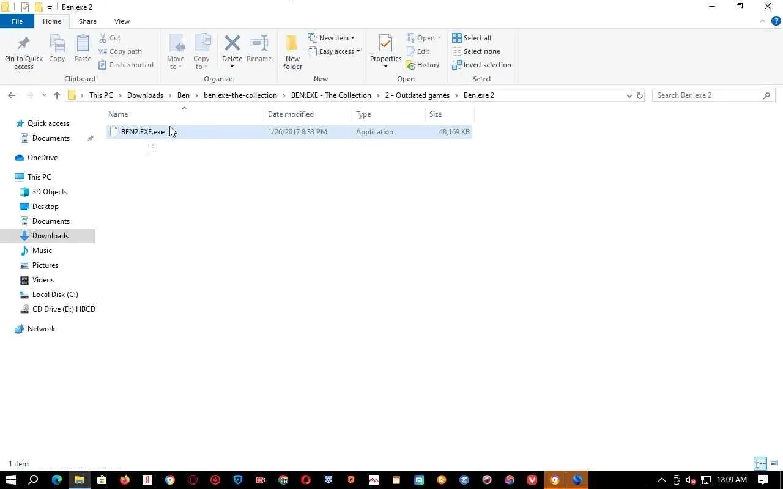783x489 pixels.
Task: Open the Copy to dropdown
Action: [x=201, y=52]
